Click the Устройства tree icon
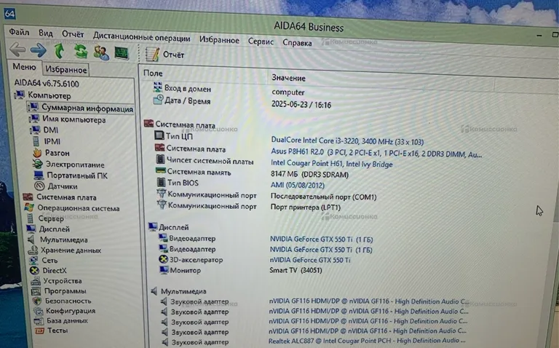 pyautogui.click(x=35, y=280)
